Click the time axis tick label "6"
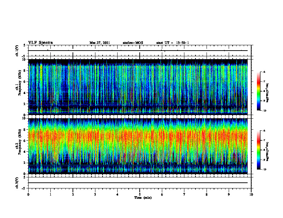Viewport: 283px width, 218px height. (162, 194)
